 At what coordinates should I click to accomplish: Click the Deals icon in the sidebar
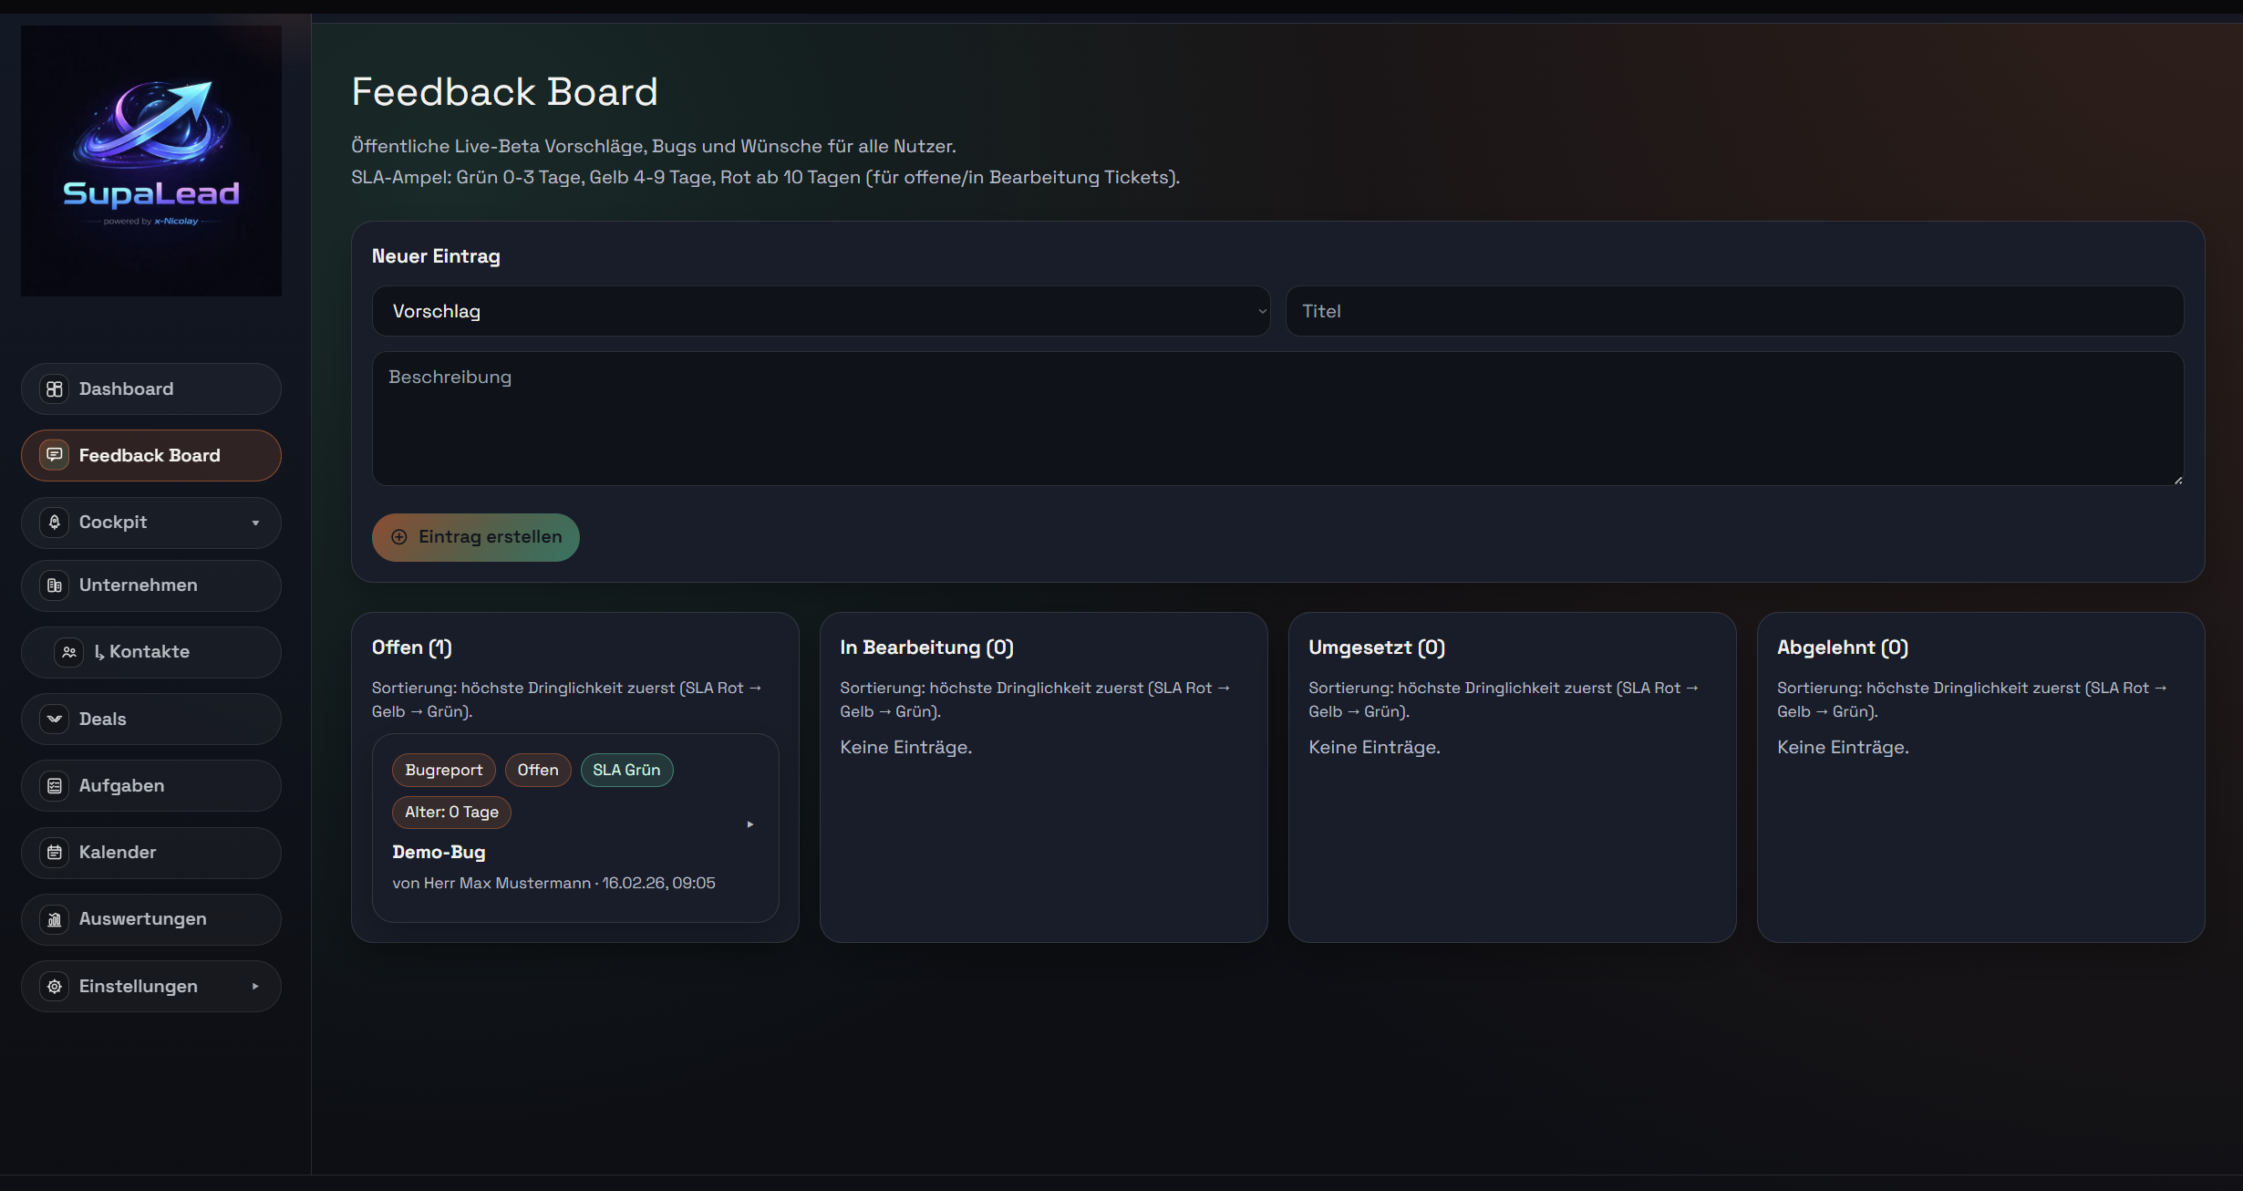coord(54,719)
